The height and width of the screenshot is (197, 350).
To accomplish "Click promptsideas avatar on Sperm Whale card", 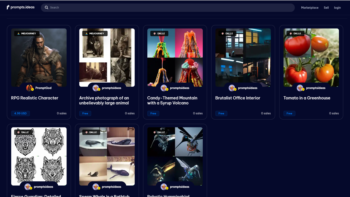I will tap(96, 187).
